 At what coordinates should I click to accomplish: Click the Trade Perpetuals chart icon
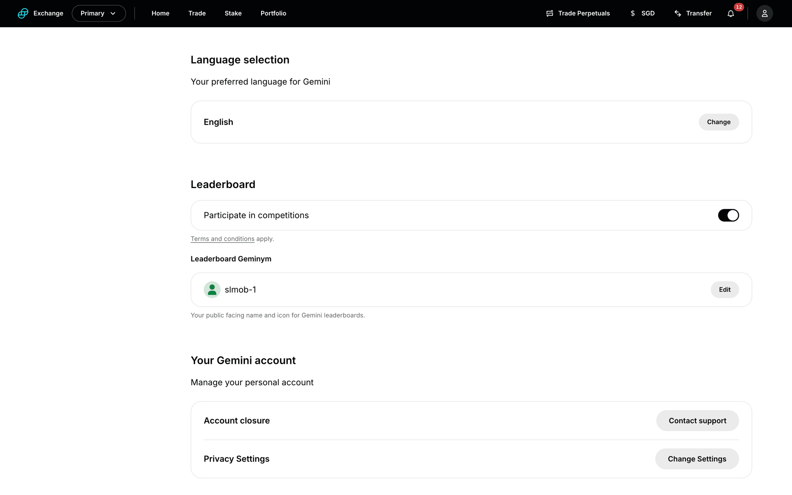[x=549, y=13]
